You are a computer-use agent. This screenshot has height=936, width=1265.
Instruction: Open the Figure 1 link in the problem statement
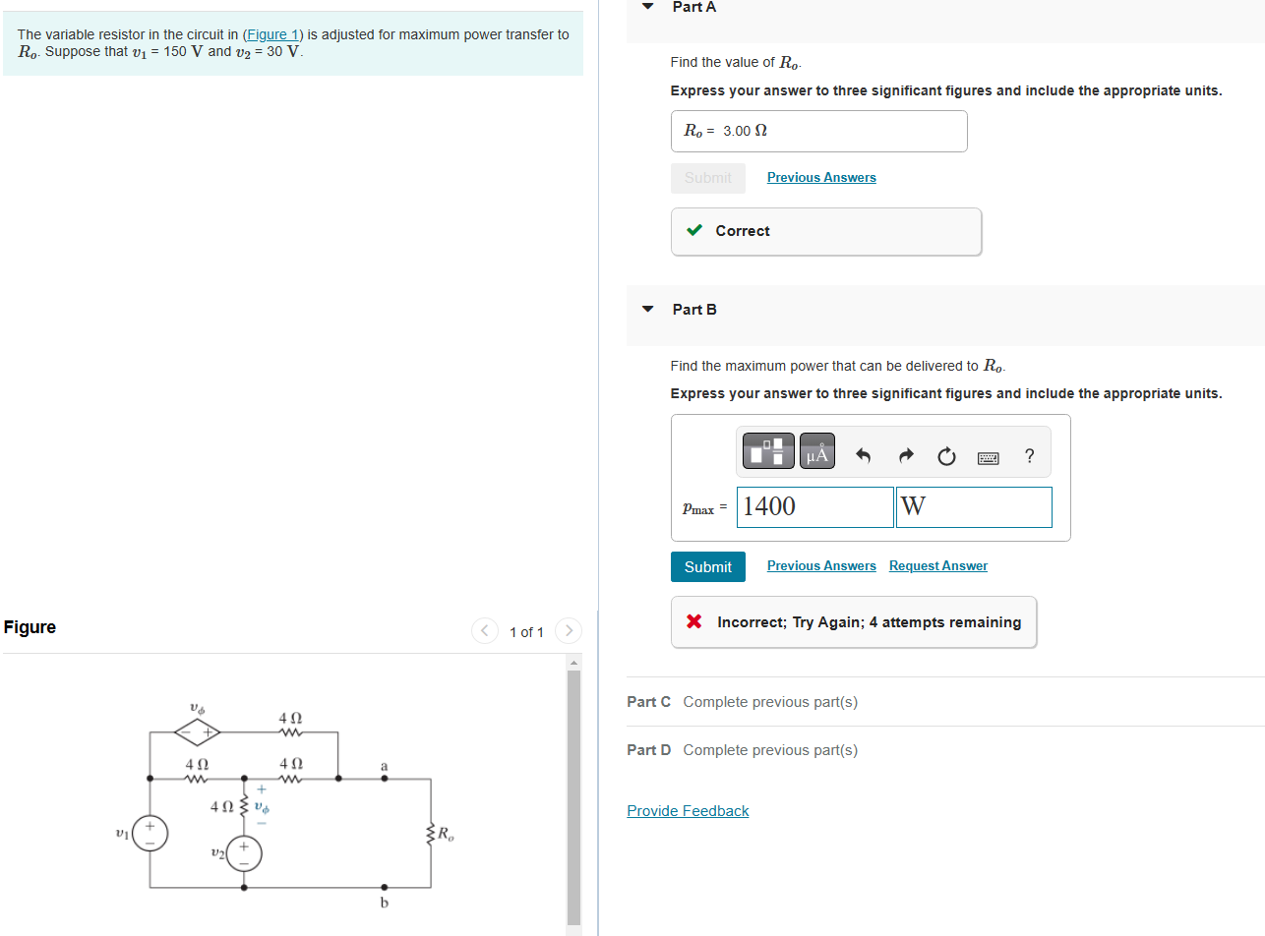[272, 34]
